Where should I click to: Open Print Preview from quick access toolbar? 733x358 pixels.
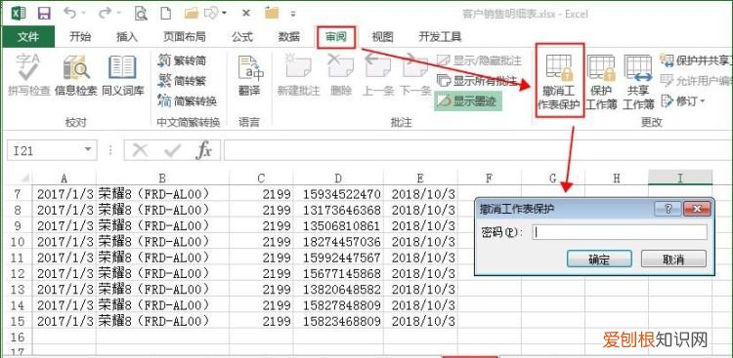point(140,13)
